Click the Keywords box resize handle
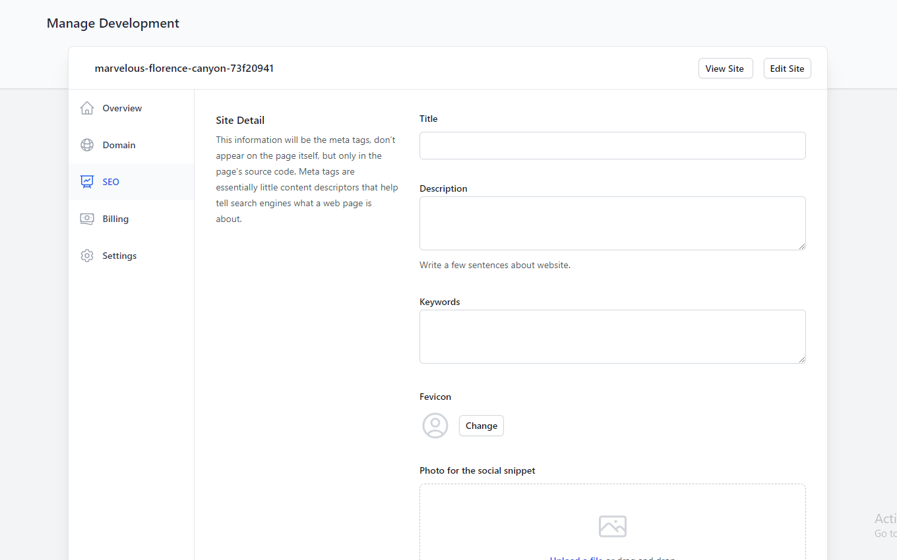 click(x=802, y=360)
